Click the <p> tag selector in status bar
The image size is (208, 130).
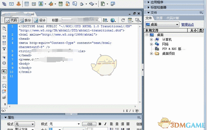[x=3, y=111]
